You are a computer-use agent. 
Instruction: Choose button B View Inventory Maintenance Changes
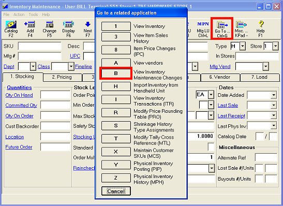pyautogui.click(x=116, y=73)
